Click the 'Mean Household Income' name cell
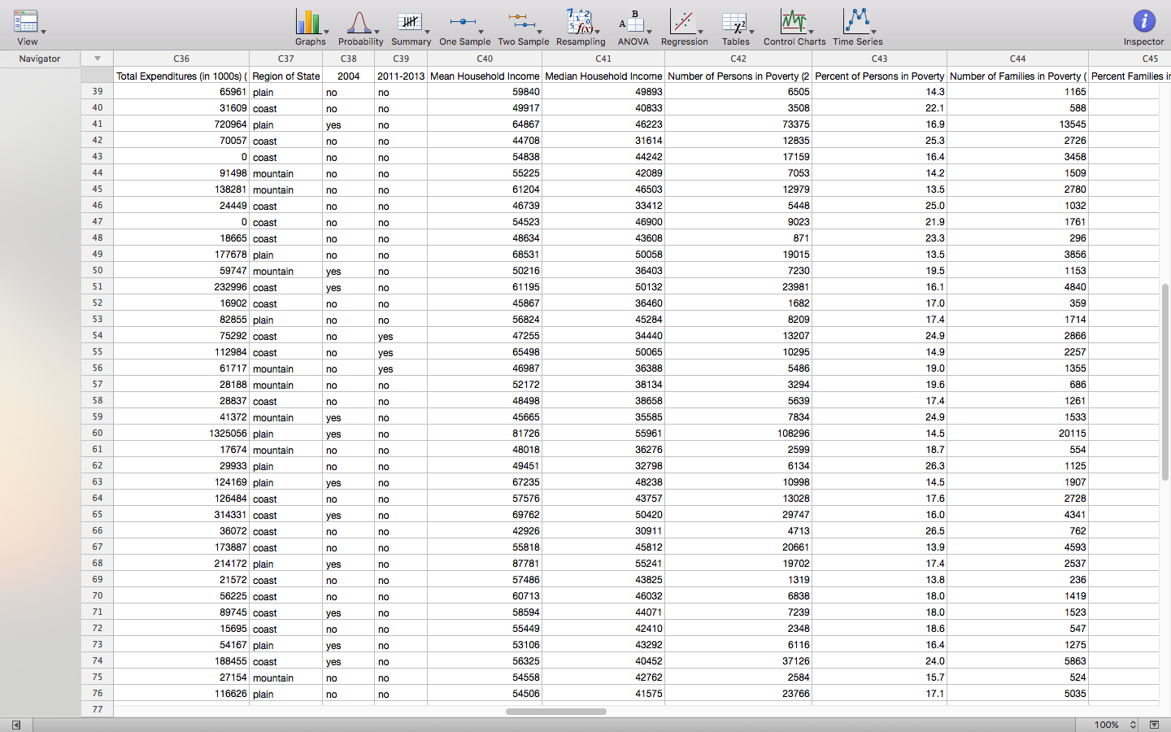 [485, 76]
